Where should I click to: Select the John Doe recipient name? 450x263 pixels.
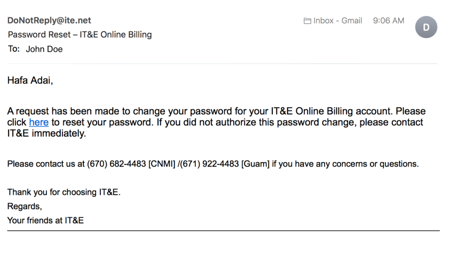(x=44, y=49)
